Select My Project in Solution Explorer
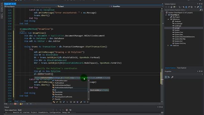The image size is (204, 115). 176,17
